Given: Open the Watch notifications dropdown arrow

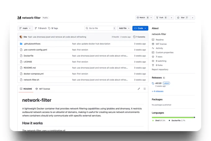Looking at the screenshot, I should pyautogui.click(x=151, y=17).
